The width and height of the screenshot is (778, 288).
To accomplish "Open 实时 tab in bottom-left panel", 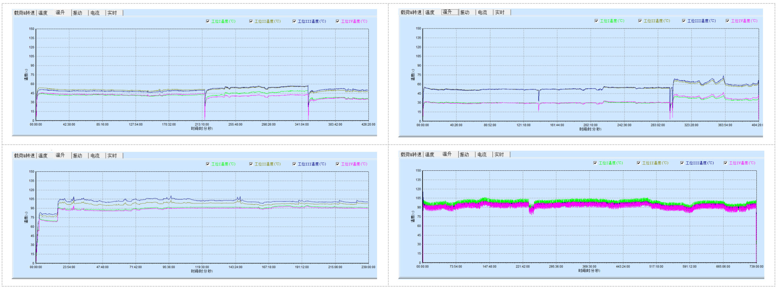I will pyautogui.click(x=112, y=156).
